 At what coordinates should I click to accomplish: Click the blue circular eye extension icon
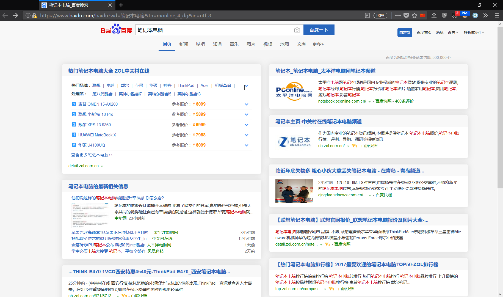[475, 15]
